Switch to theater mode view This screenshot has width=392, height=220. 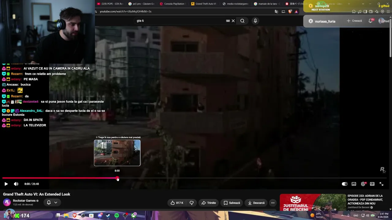(x=372, y=184)
